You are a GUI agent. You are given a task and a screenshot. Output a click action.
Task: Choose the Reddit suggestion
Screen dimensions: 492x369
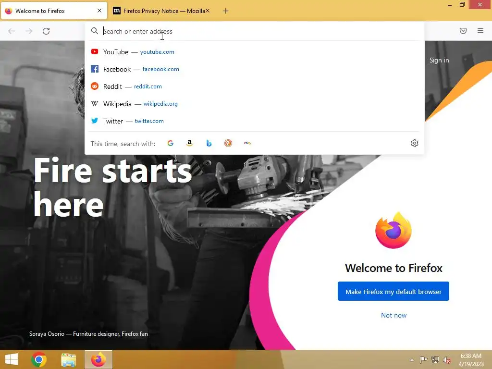click(x=255, y=86)
